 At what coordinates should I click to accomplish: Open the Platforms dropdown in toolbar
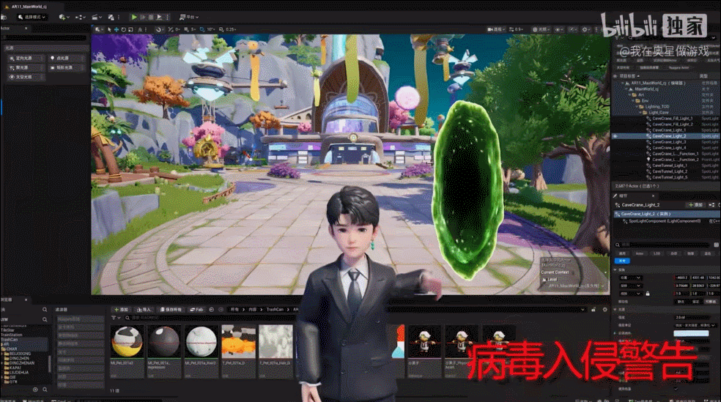(189, 16)
